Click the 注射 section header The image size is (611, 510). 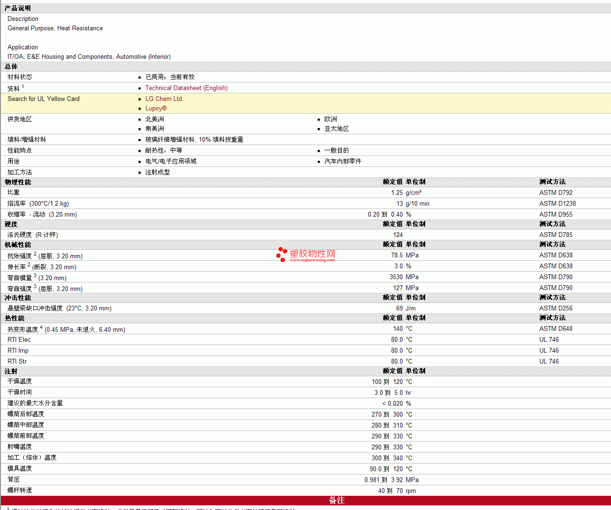click(x=11, y=371)
